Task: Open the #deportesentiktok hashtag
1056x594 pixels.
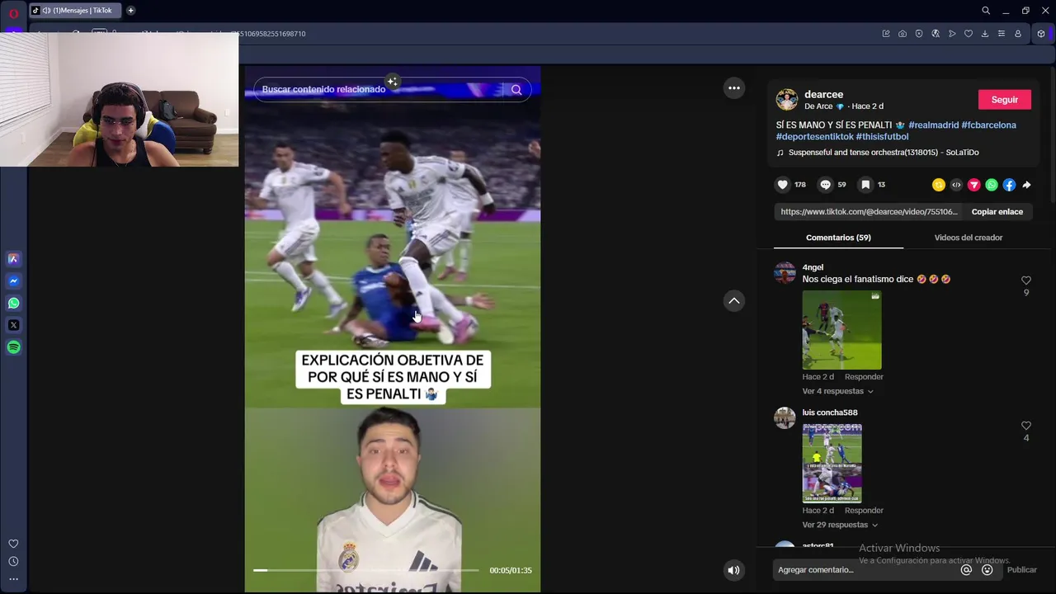Action: click(x=815, y=137)
